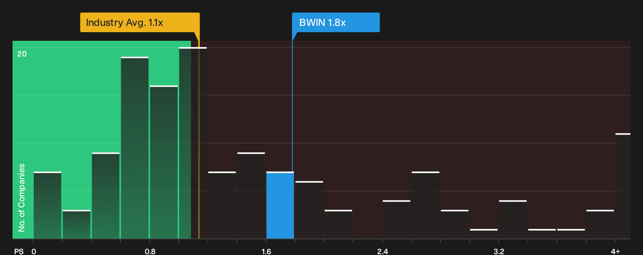This screenshot has width=643, height=255.
Task: Click the 4+ axis label
Action: pyautogui.click(x=615, y=251)
